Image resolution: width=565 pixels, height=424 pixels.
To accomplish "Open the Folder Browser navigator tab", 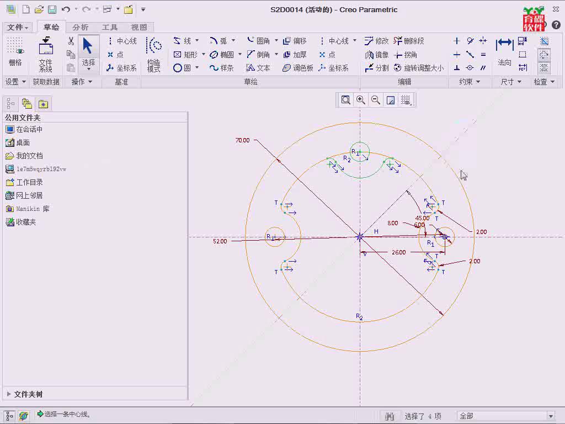I will tap(27, 104).
